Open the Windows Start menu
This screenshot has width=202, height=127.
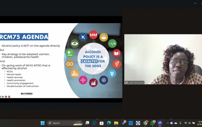click(43, 123)
